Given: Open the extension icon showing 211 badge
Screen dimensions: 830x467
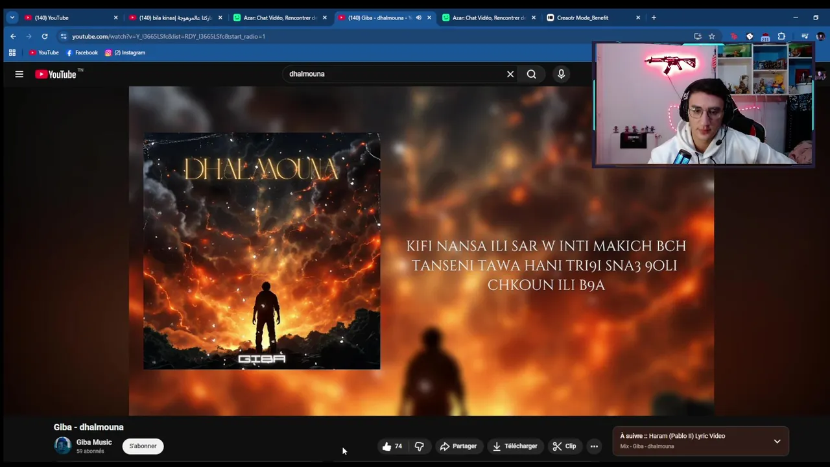Looking at the screenshot, I should (765, 36).
